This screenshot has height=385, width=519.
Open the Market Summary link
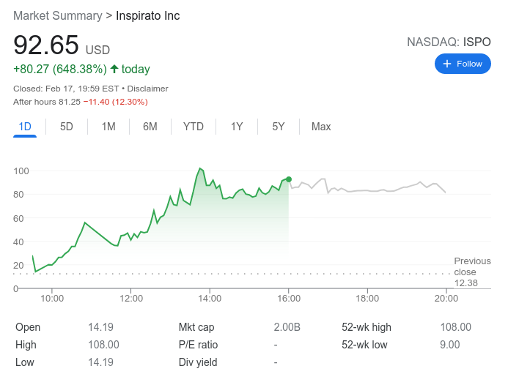click(x=58, y=15)
